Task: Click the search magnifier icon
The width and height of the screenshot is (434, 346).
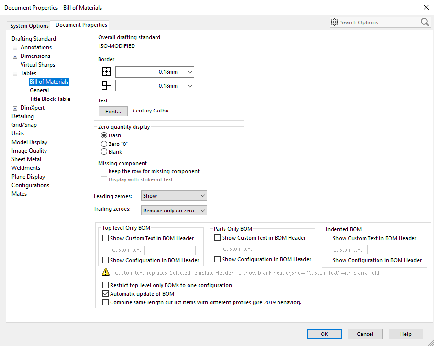Action: point(424,22)
